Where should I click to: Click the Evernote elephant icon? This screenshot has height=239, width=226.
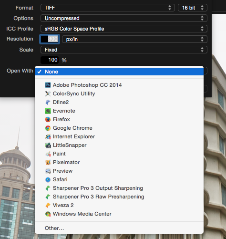click(48, 111)
